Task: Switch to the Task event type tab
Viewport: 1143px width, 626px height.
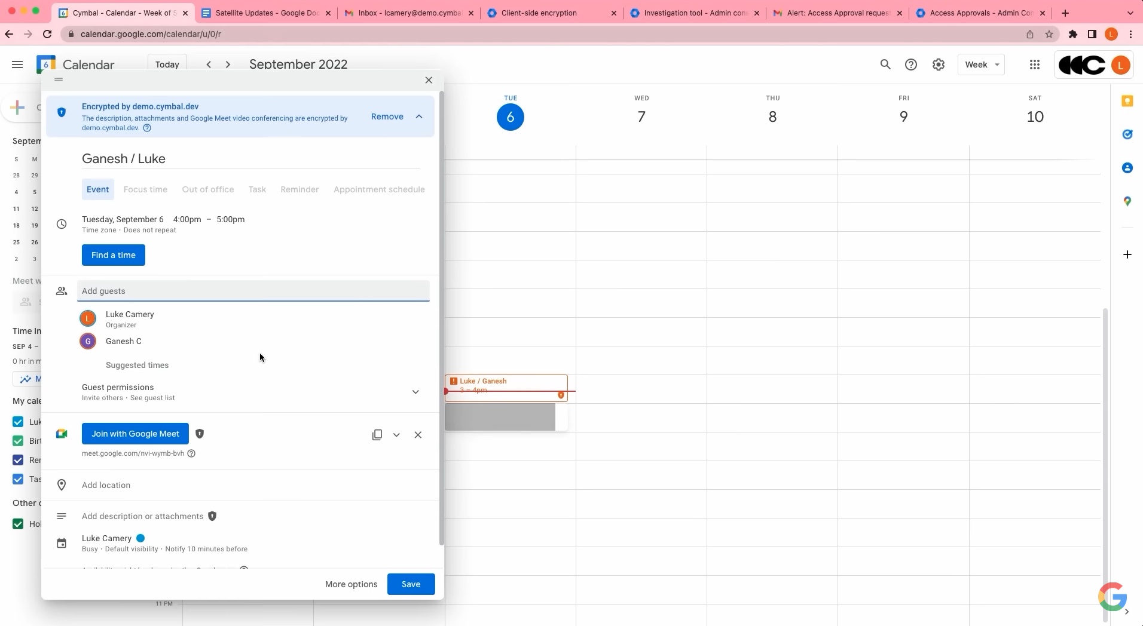Action: [256, 189]
